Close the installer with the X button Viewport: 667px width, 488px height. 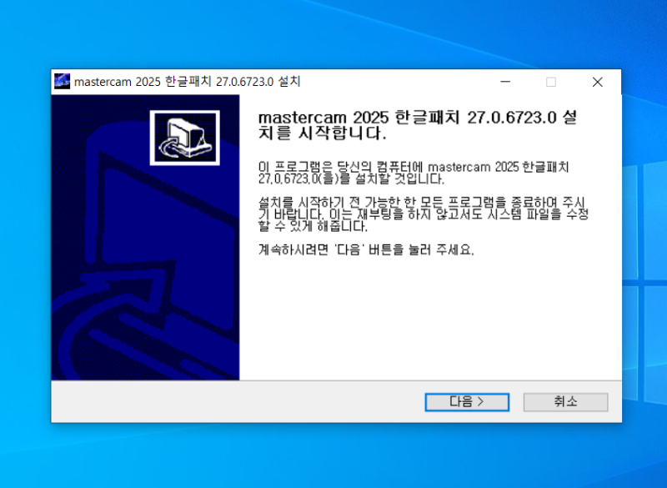pyautogui.click(x=597, y=82)
